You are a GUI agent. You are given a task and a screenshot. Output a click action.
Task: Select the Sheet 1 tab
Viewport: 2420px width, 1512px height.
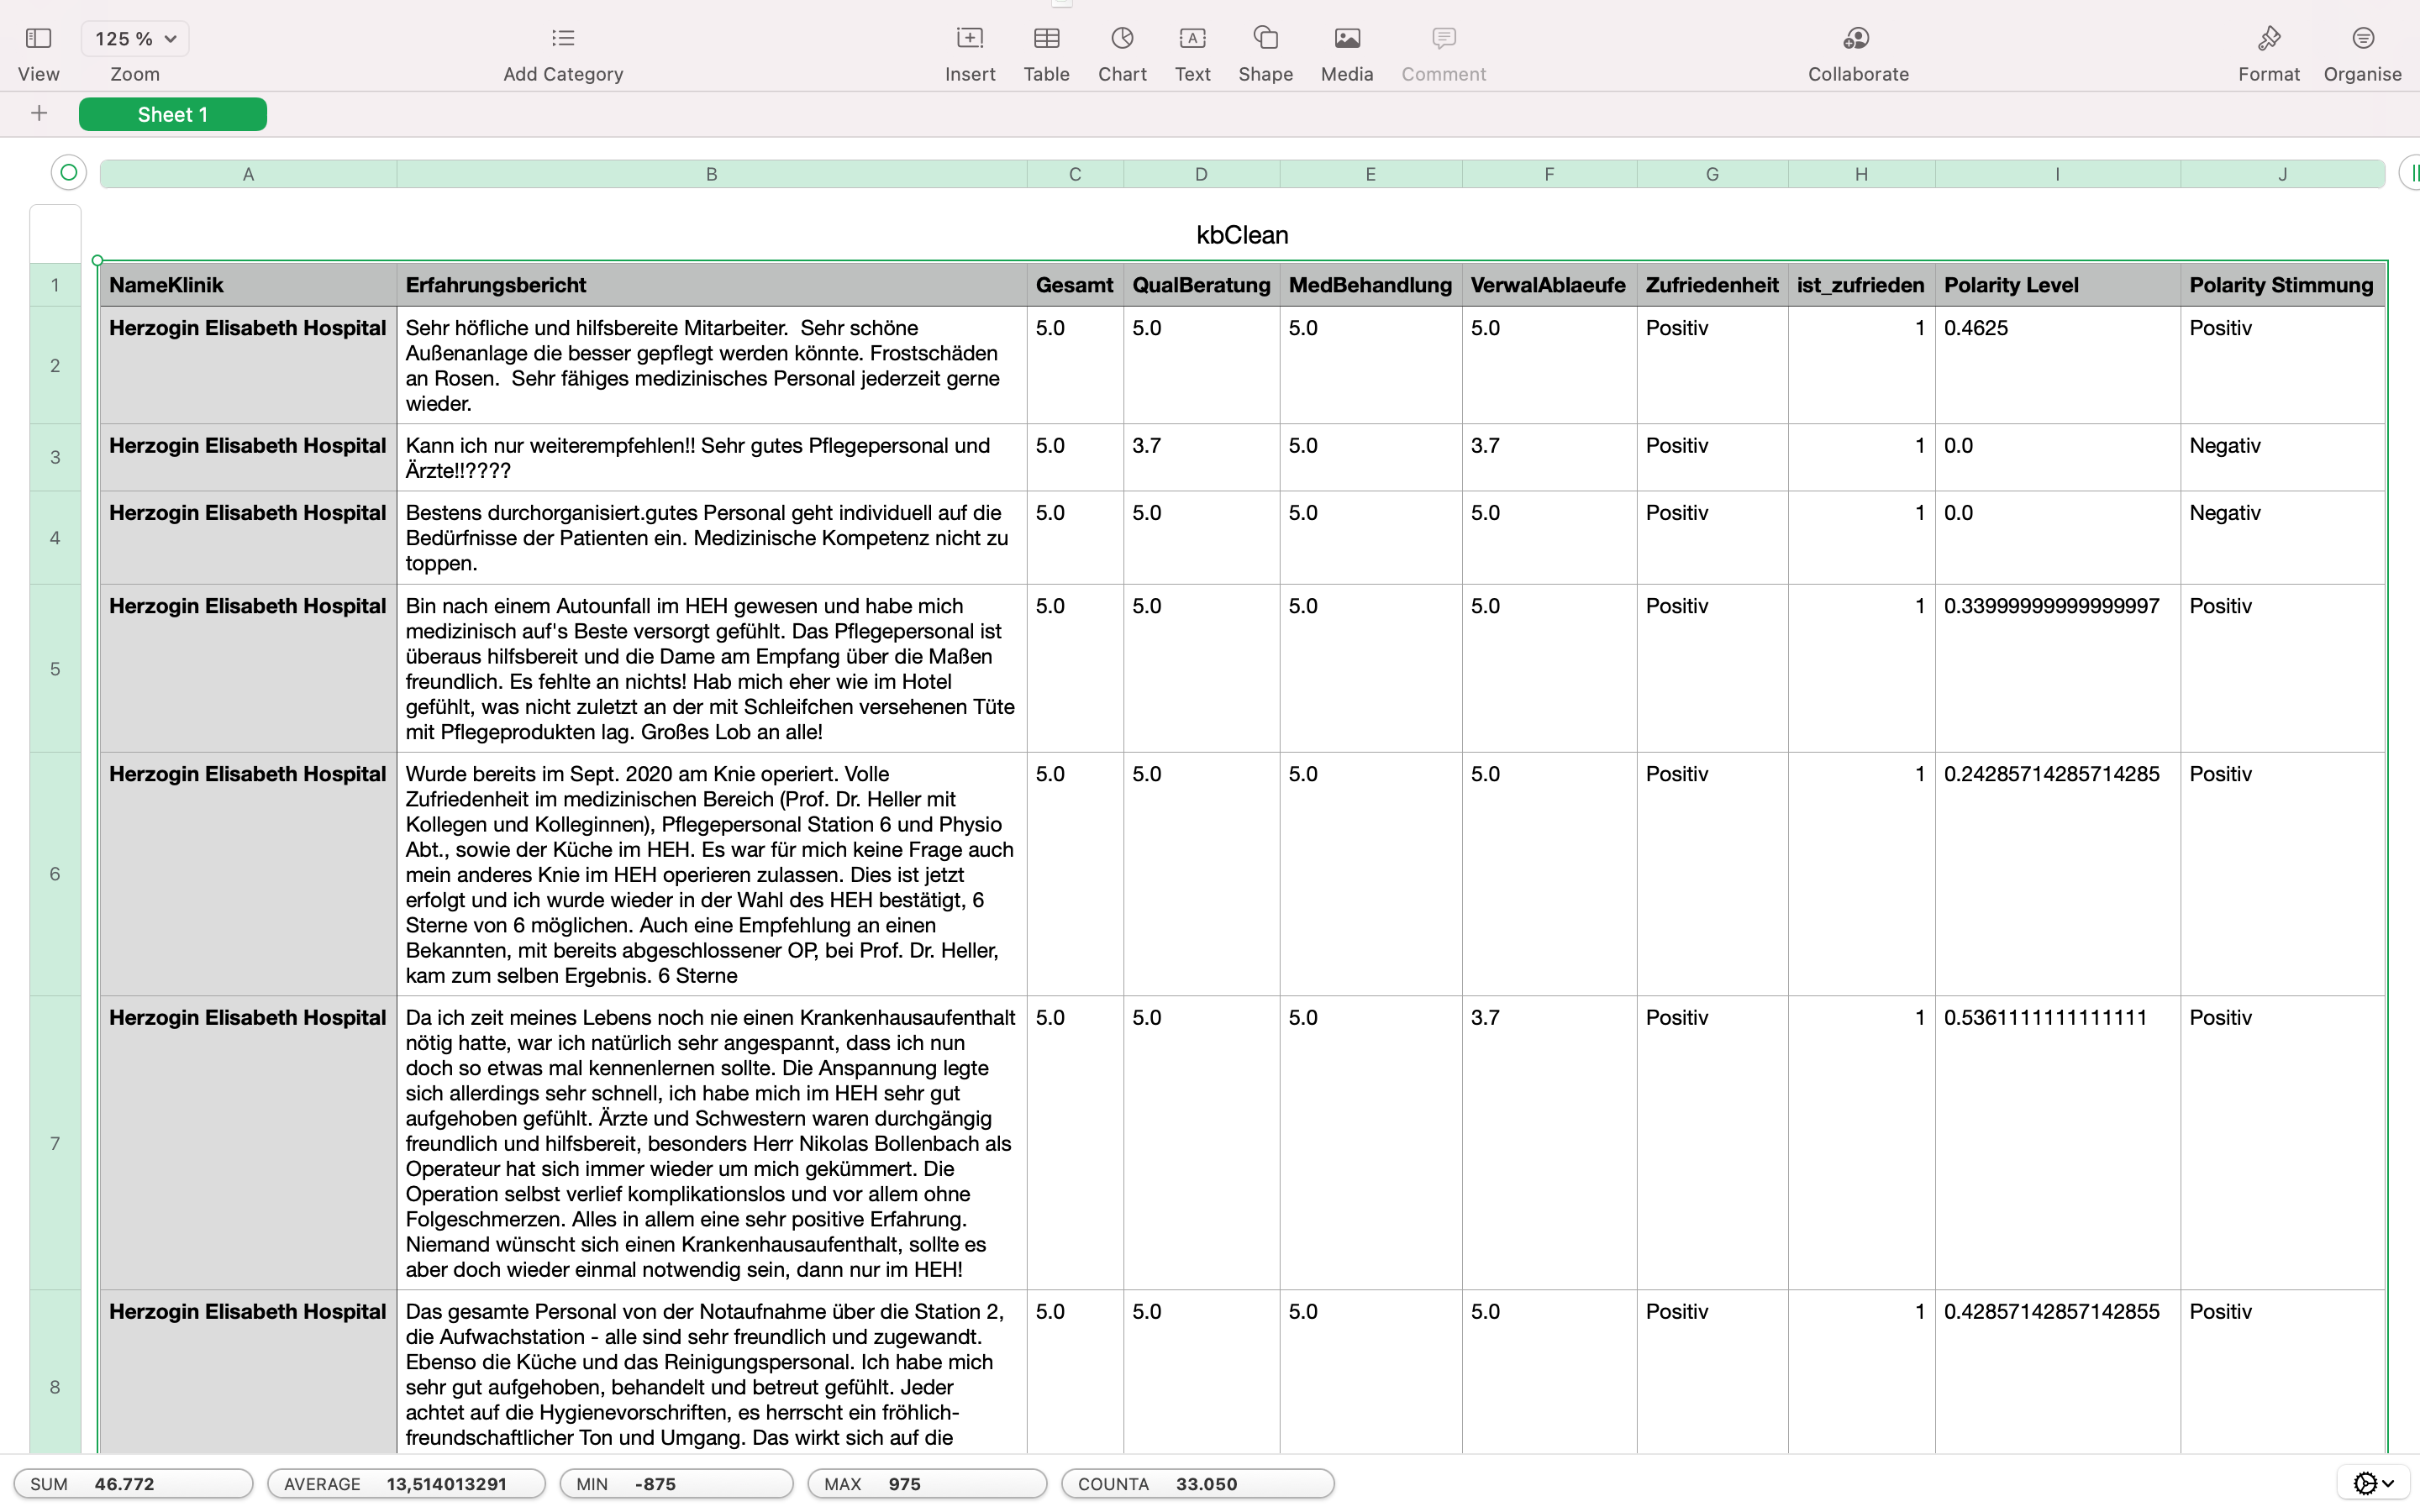tap(173, 115)
